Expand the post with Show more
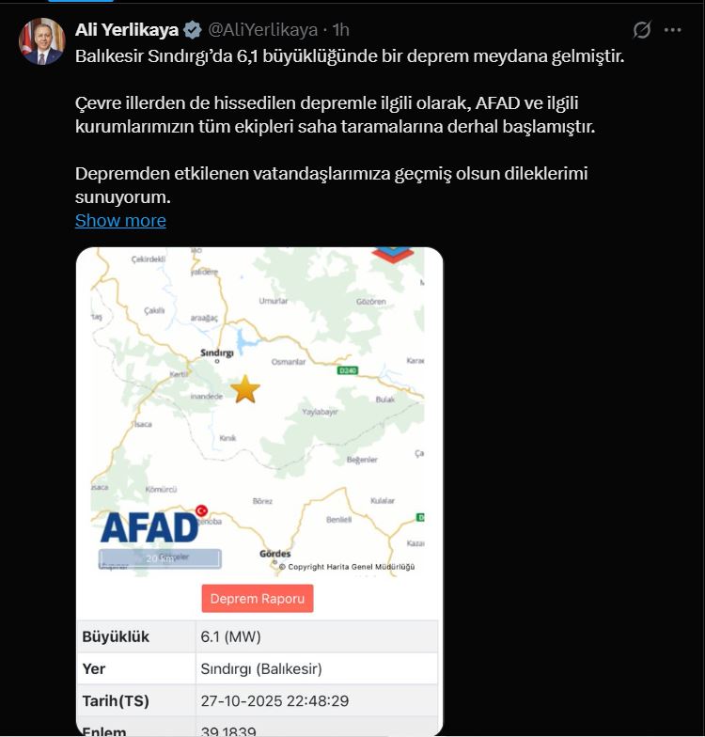The height and width of the screenshot is (737, 705). (120, 221)
